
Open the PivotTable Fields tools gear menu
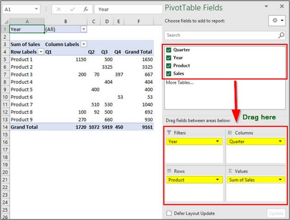[x=278, y=20]
